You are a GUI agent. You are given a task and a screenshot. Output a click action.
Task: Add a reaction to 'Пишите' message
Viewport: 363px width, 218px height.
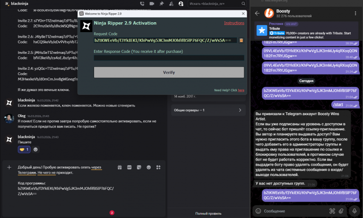35,149
